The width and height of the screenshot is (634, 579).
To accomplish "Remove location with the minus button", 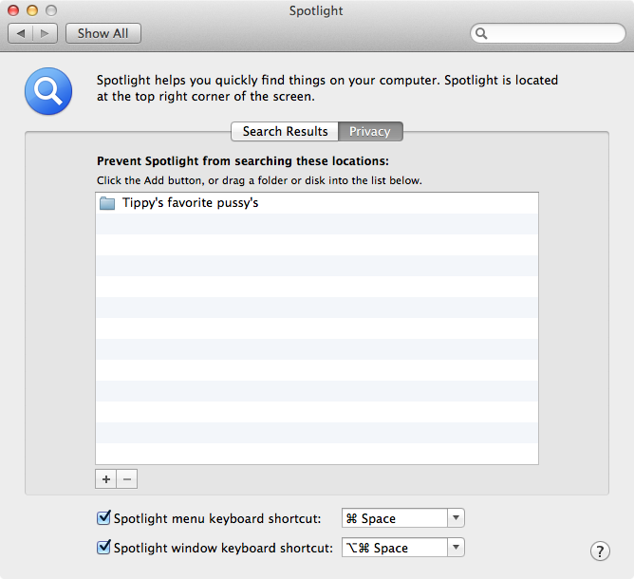I will tap(127, 479).
